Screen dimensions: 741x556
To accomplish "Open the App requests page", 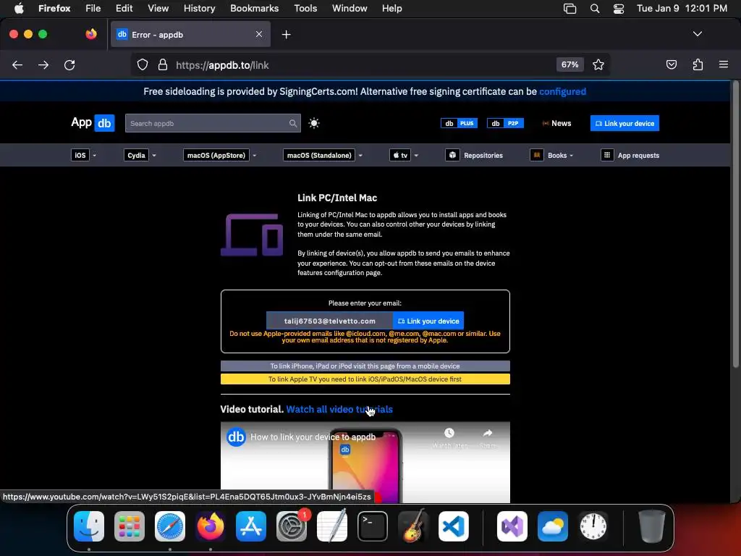I will click(630, 155).
